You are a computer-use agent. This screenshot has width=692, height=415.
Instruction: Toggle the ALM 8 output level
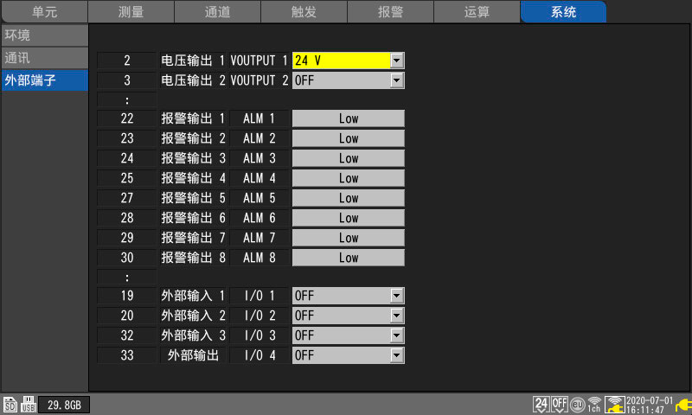[348, 258]
